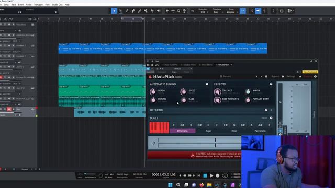
Task: Open the Event menu
Action: 21,5
